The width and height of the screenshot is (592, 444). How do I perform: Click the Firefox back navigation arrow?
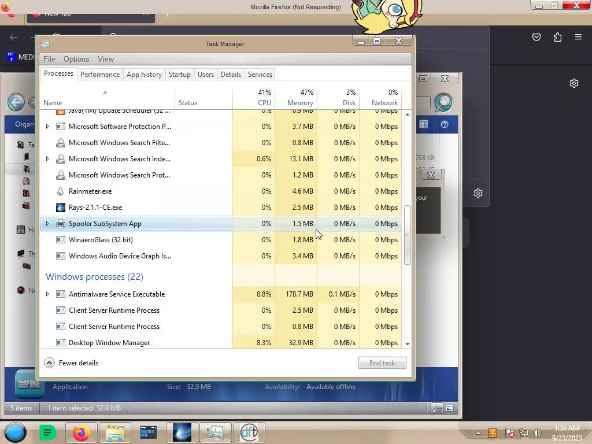14,37
